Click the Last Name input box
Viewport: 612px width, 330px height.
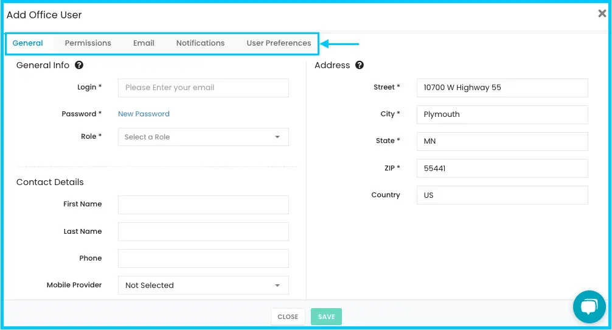[x=203, y=231]
